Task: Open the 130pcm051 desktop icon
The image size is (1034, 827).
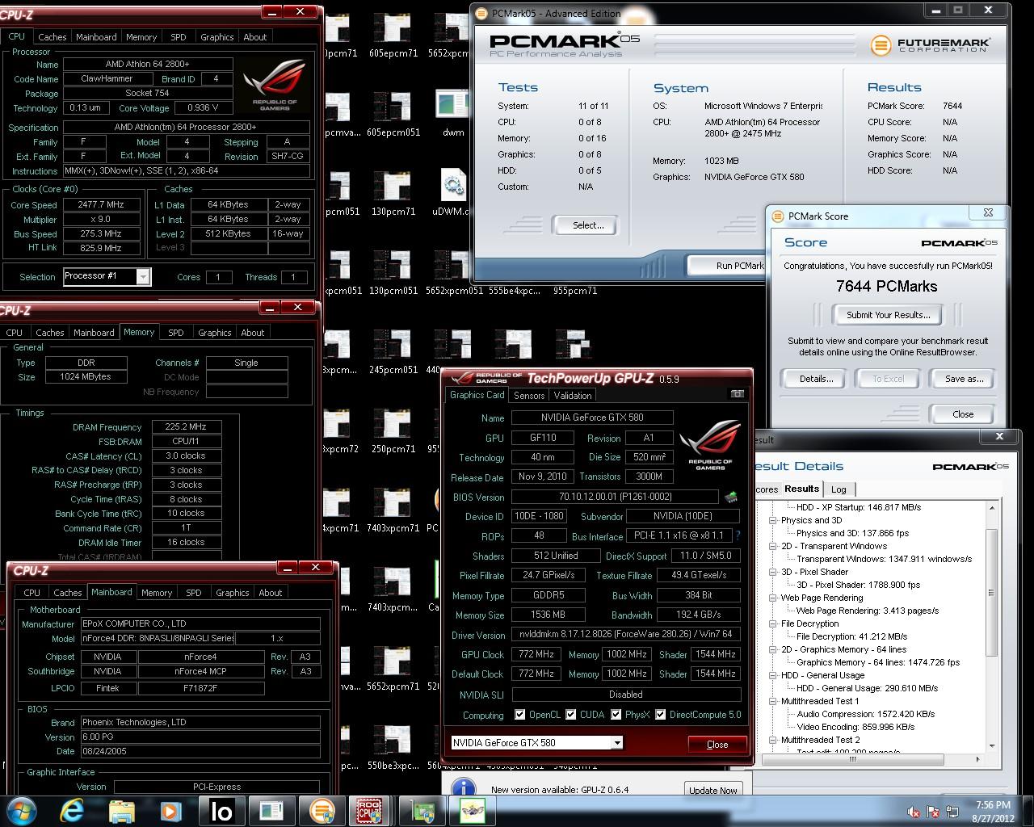Action: [x=393, y=273]
